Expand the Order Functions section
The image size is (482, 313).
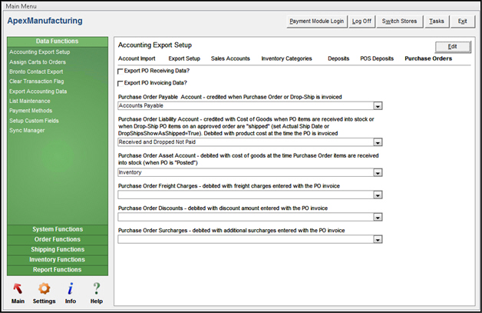(58, 239)
